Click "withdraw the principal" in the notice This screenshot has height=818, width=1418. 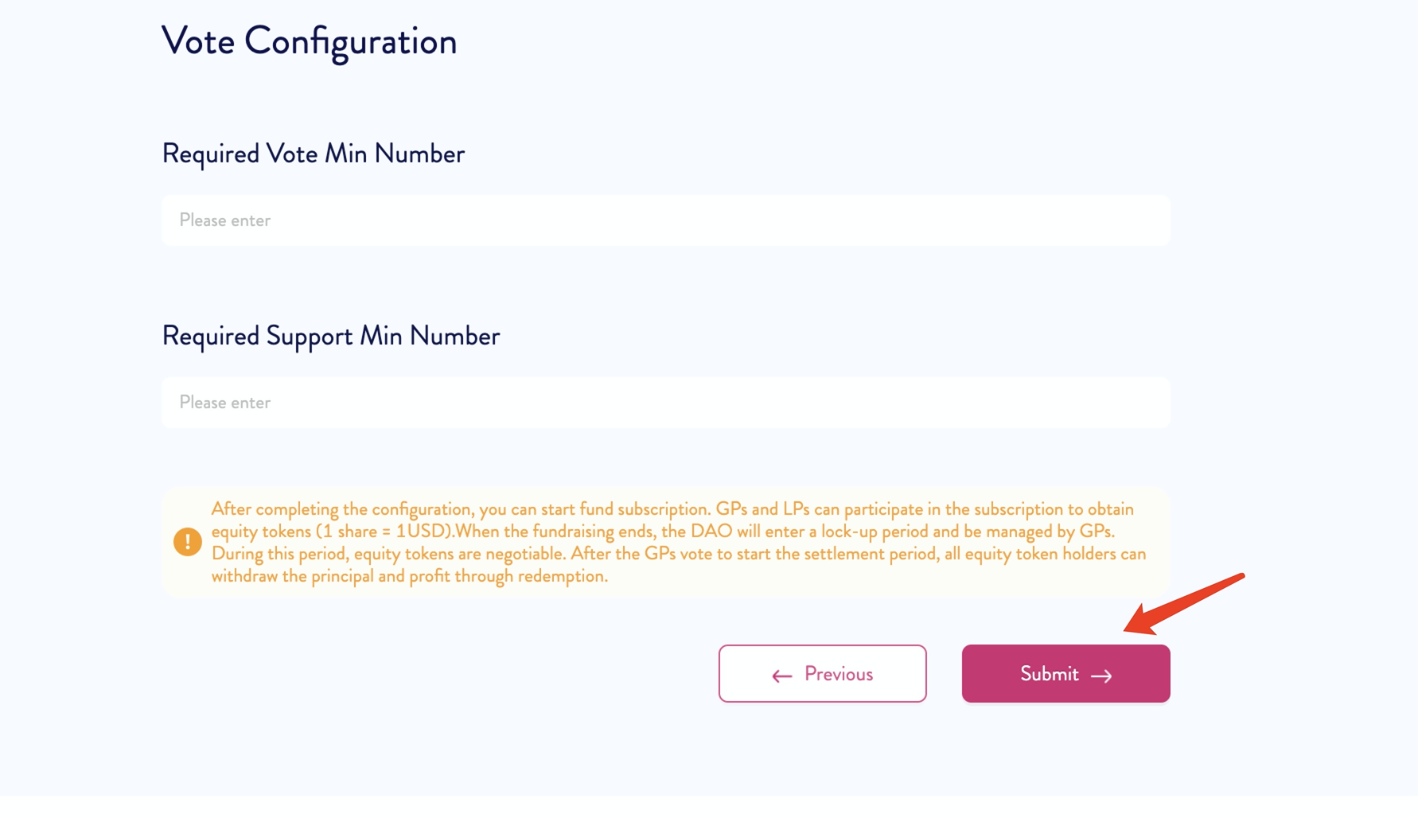291,576
